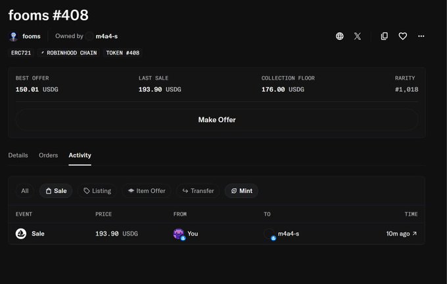
Task: Click the Make Offer button
Action: pyautogui.click(x=217, y=120)
